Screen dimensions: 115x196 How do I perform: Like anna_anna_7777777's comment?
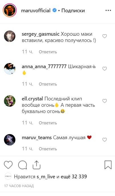pyautogui.click(x=104, y=69)
